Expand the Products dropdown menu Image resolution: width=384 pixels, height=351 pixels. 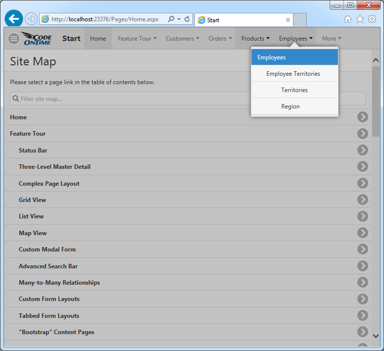(x=255, y=39)
